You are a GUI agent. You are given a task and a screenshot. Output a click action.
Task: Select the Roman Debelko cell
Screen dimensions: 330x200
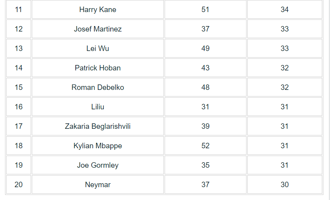(x=98, y=87)
